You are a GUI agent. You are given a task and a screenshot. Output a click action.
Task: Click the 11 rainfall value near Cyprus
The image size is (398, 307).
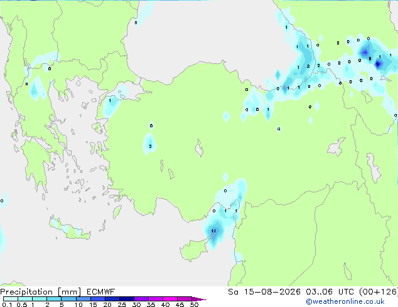(213, 231)
